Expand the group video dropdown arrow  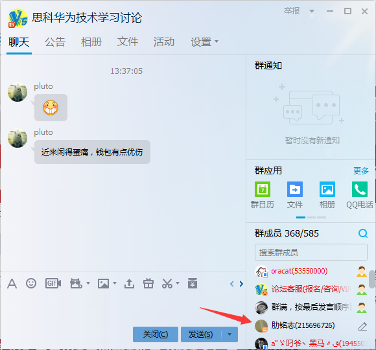(x=88, y=283)
